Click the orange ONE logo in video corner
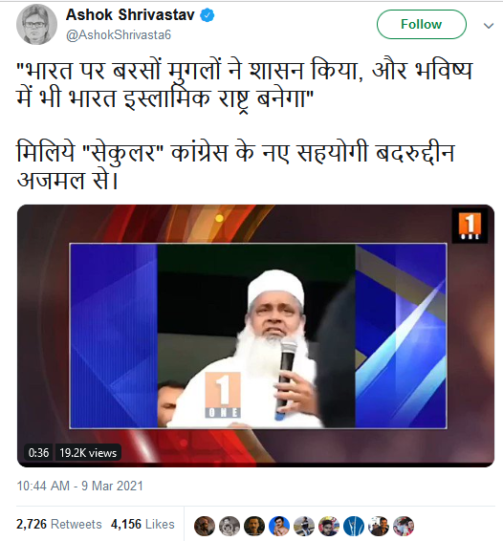Image resolution: width=503 pixels, height=541 pixels. coord(470,226)
